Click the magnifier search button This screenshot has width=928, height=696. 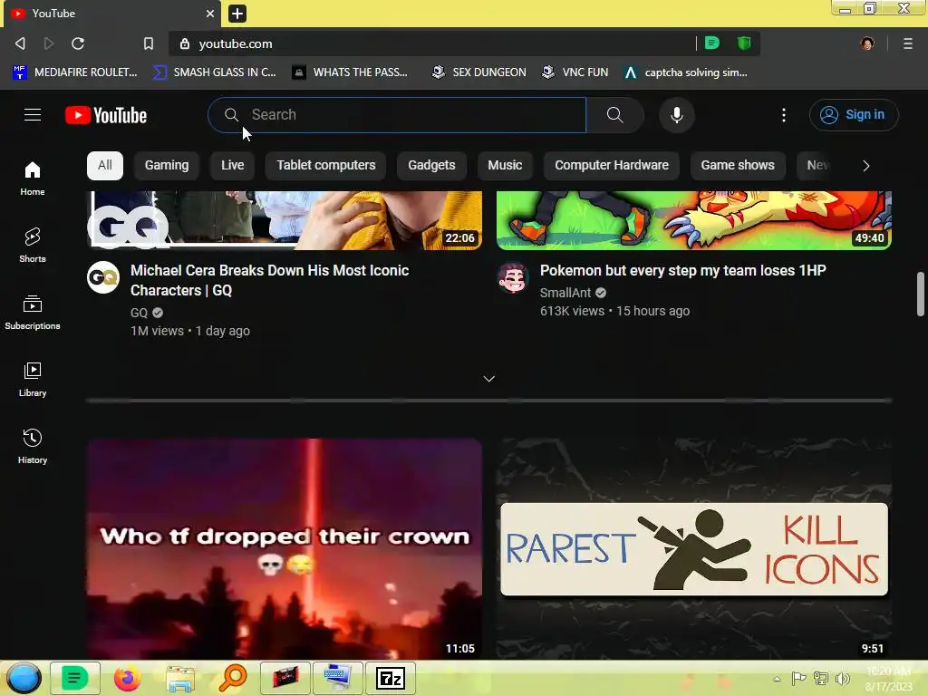[615, 115]
